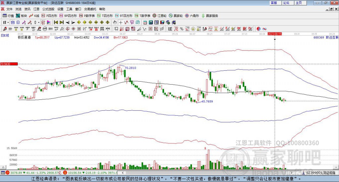Open the T数字表 tool
This screenshot has width=339, height=182.
142,16
